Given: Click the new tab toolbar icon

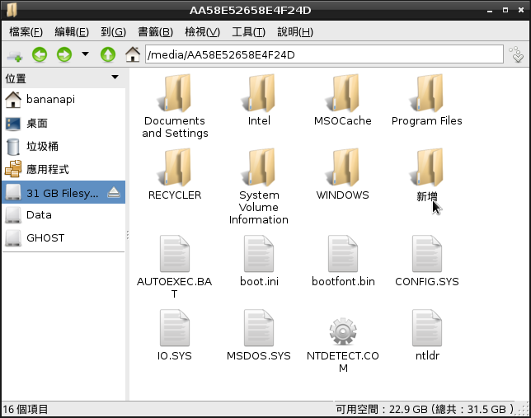Looking at the screenshot, I should (x=14, y=55).
